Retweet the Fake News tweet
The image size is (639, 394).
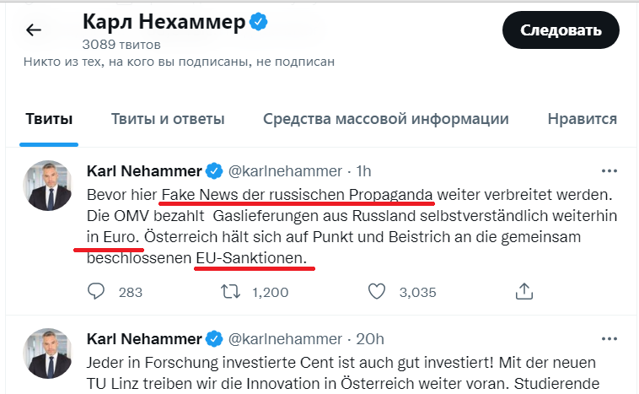pos(228,292)
